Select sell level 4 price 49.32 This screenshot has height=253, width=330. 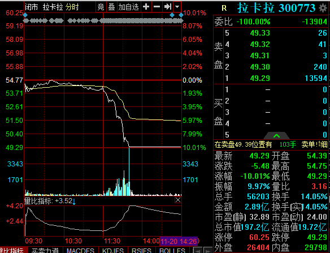(x=260, y=44)
